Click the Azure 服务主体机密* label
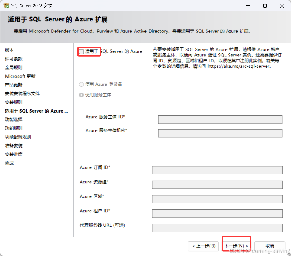 tap(106, 130)
